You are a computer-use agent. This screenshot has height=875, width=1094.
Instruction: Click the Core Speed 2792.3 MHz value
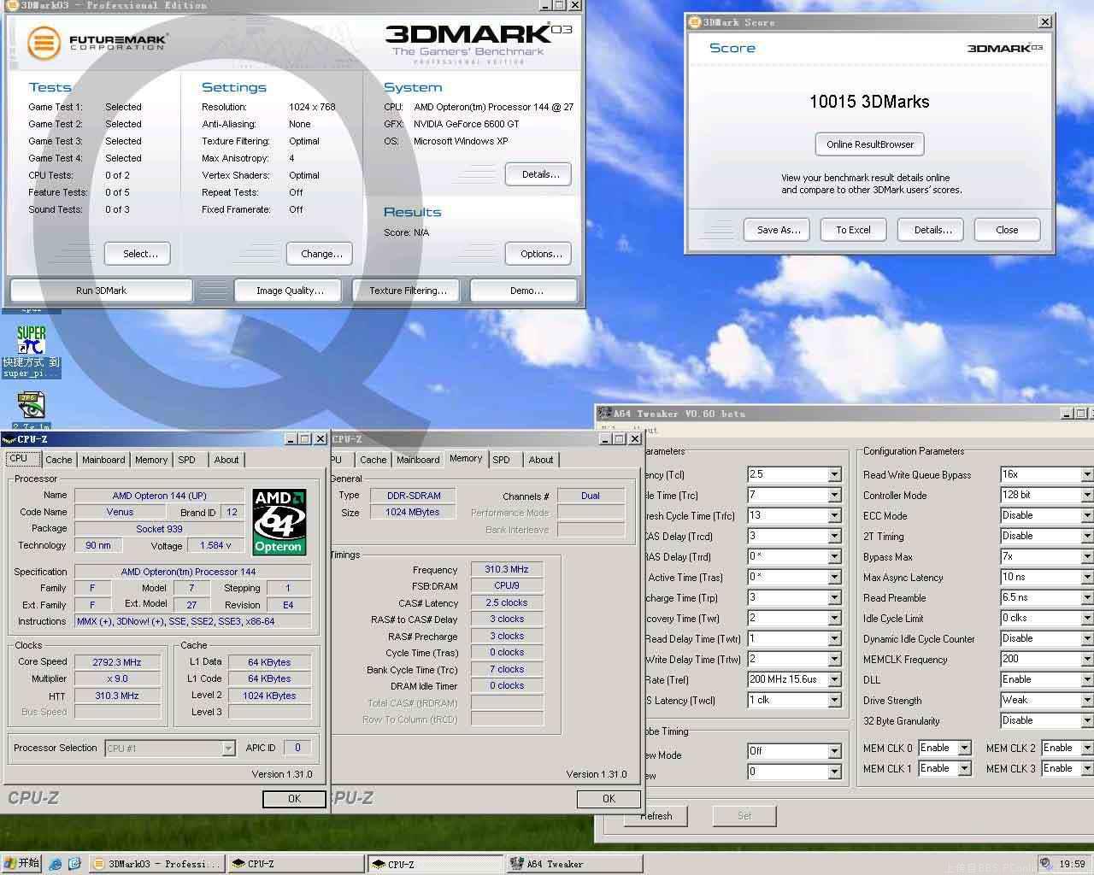coord(117,662)
